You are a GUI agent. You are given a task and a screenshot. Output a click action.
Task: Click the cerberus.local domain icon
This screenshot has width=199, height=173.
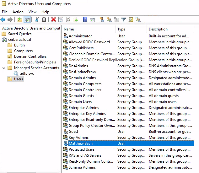[x=4, y=40]
